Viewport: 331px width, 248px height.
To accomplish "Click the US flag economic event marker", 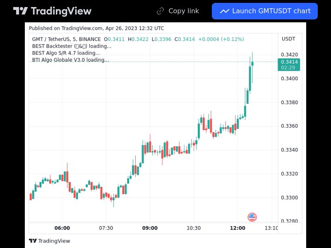I will pyautogui.click(x=252, y=217).
